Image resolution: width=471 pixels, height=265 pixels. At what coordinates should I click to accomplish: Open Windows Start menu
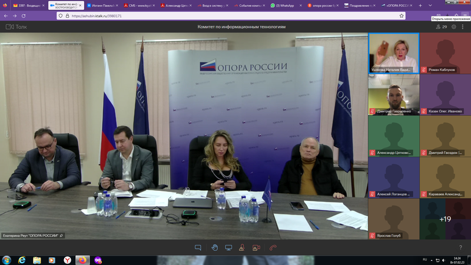click(x=6, y=260)
